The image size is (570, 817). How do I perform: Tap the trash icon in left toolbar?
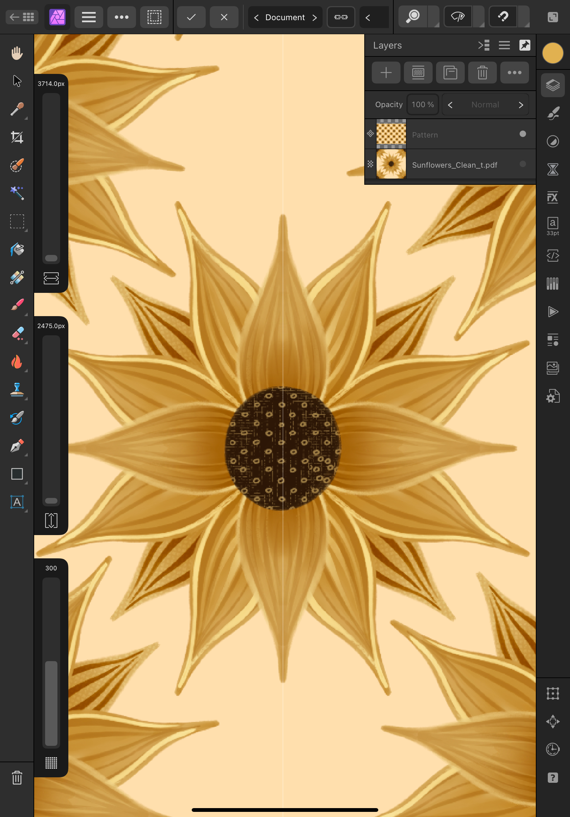(x=17, y=778)
